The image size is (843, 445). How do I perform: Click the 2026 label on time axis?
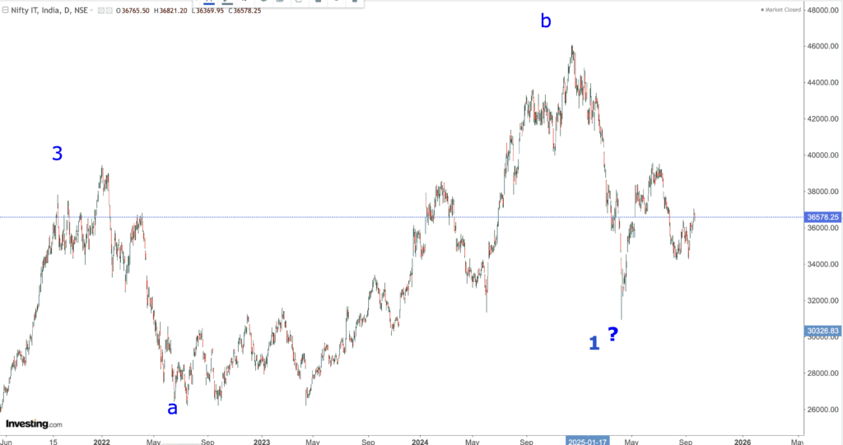pyautogui.click(x=741, y=441)
